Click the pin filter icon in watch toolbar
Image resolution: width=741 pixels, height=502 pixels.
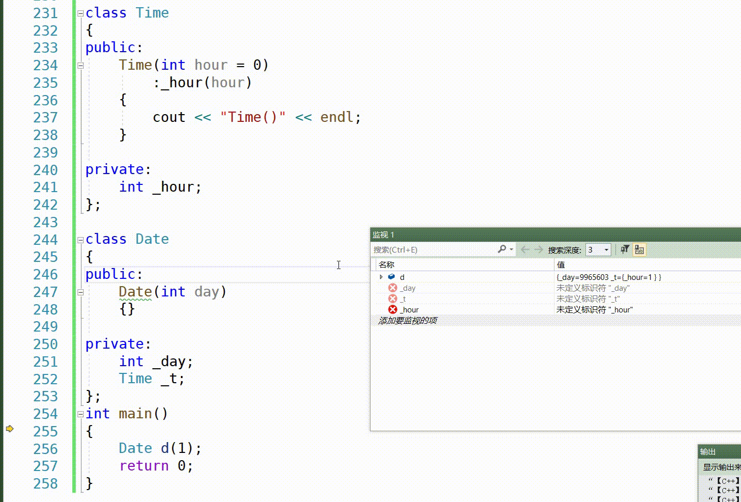point(625,249)
